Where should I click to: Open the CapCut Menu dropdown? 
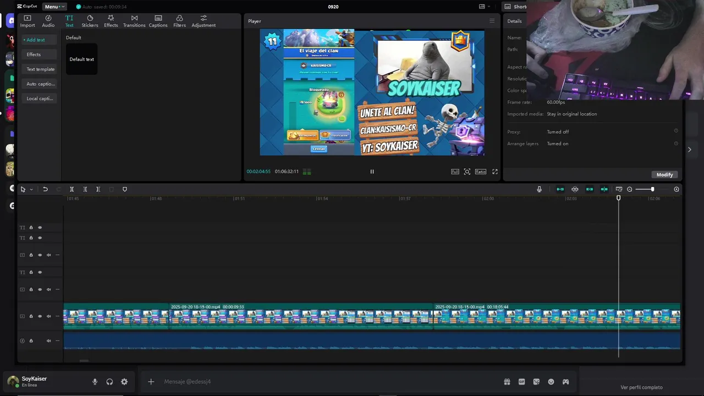(x=54, y=7)
